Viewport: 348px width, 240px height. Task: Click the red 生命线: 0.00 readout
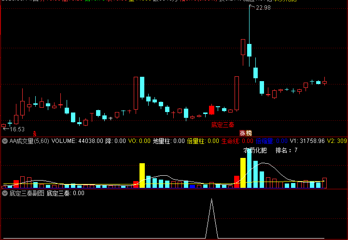237,141
